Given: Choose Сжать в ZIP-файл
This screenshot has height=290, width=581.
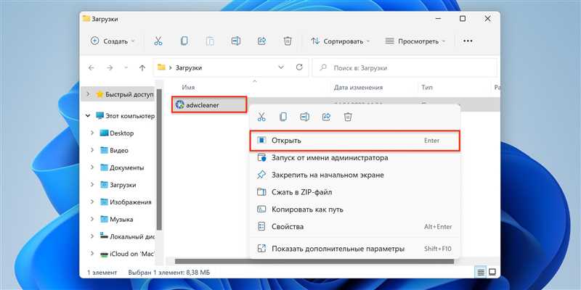Looking at the screenshot, I should 355,192.
